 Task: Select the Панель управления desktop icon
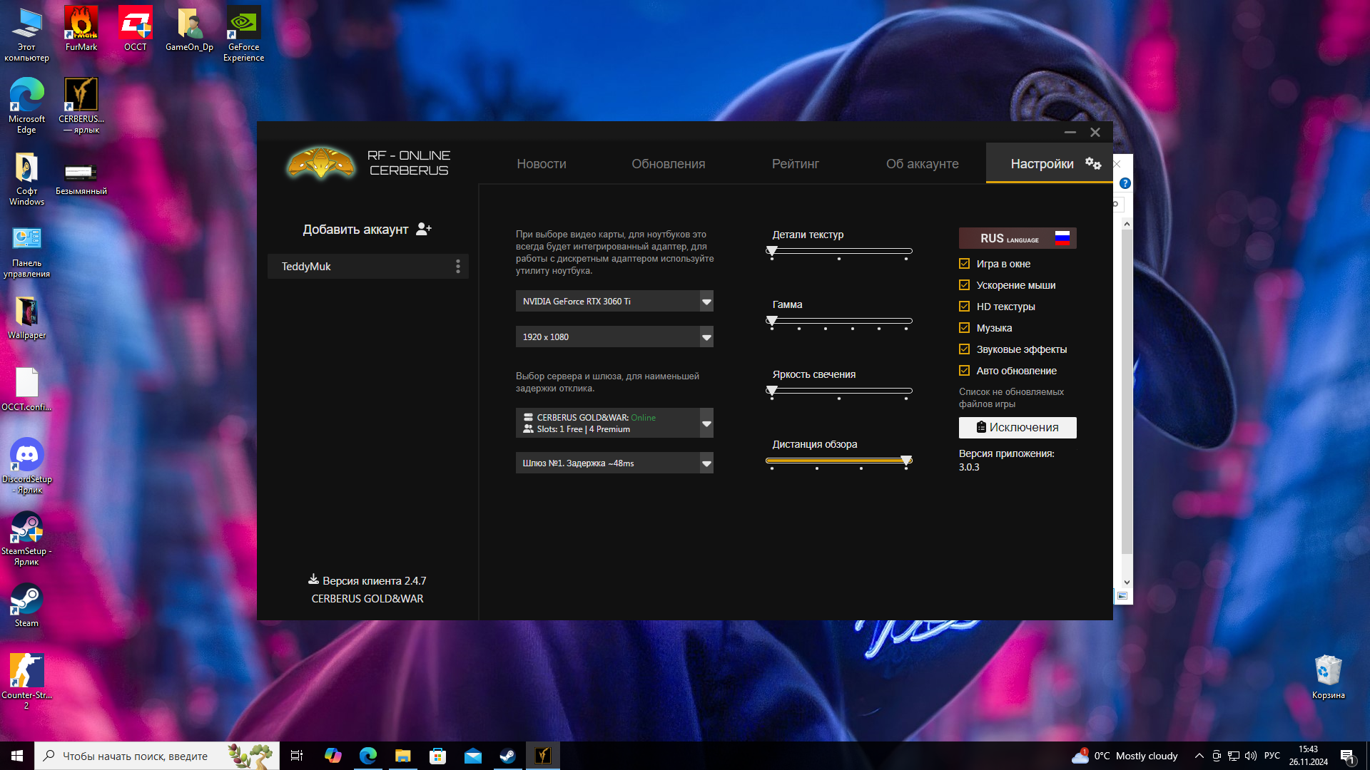(x=26, y=251)
